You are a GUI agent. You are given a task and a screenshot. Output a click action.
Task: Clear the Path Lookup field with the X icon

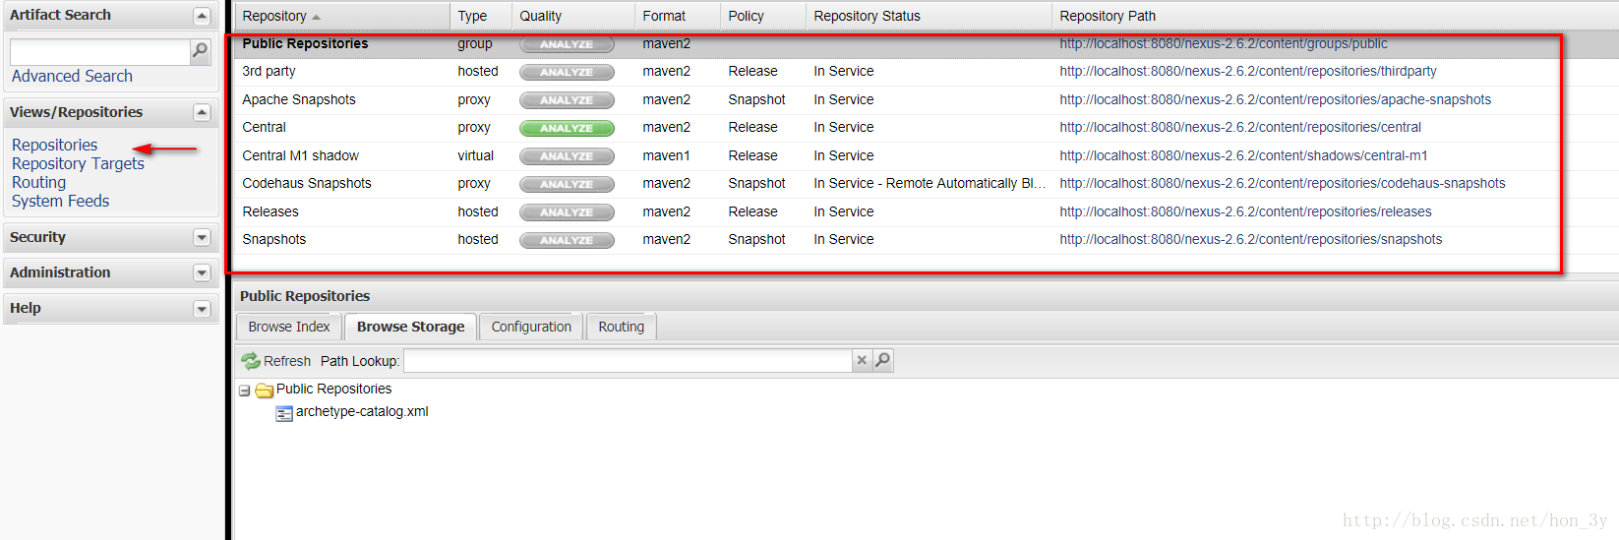862,360
